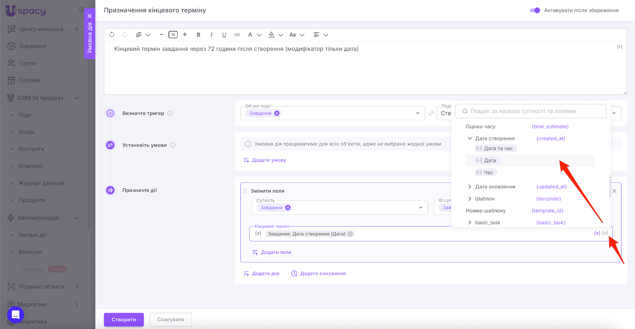
Task: Toggle italic text formatting
Action: (x=211, y=35)
